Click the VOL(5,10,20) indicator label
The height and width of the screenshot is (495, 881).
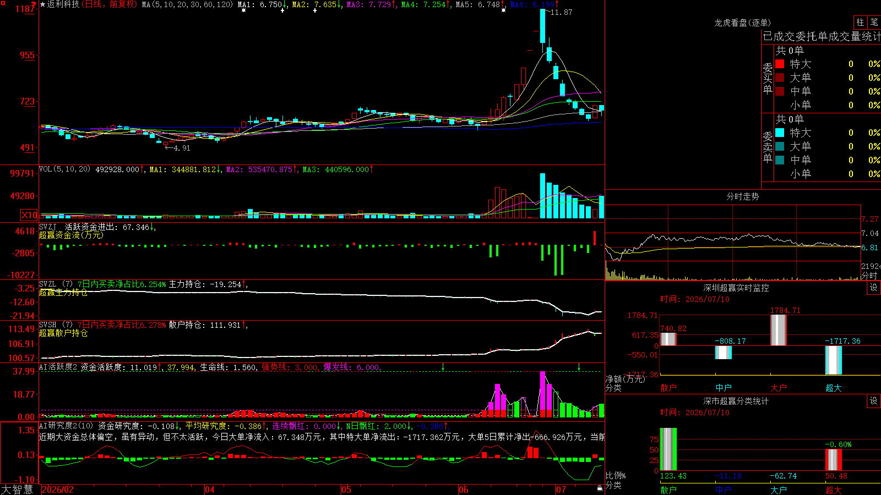[64, 169]
